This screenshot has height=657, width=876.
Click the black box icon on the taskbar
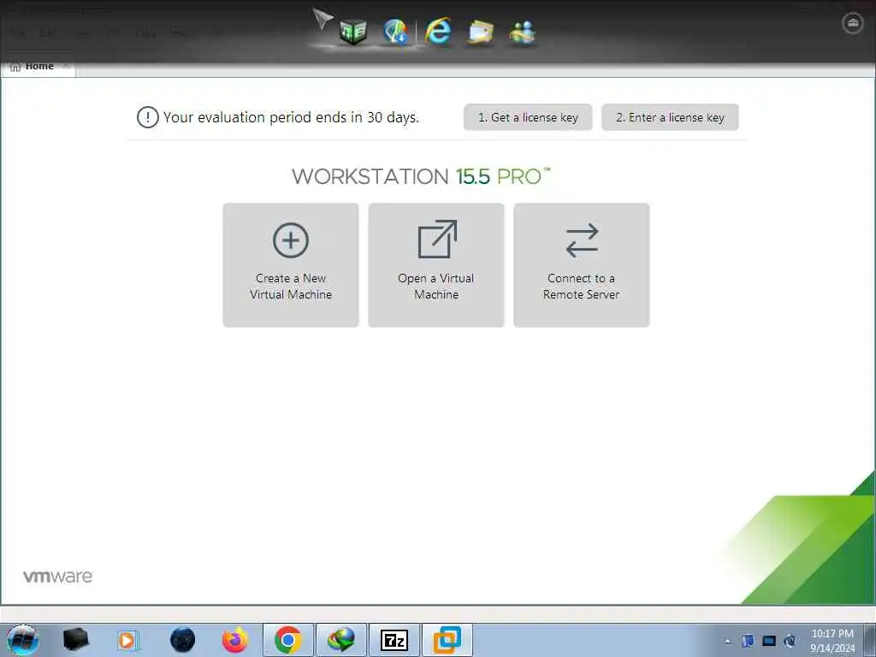coord(76,640)
